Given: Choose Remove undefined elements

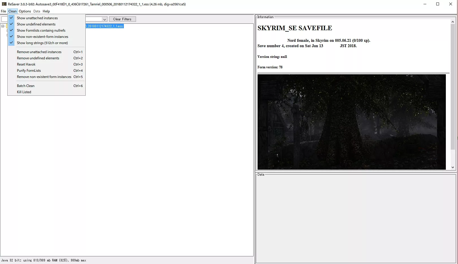Looking at the screenshot, I should [47, 58].
